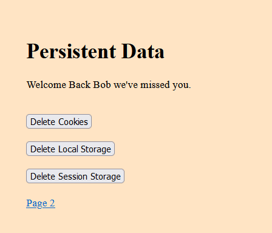Click the word Delete on Session Storage button
This screenshot has height=233, width=272.
coord(43,177)
